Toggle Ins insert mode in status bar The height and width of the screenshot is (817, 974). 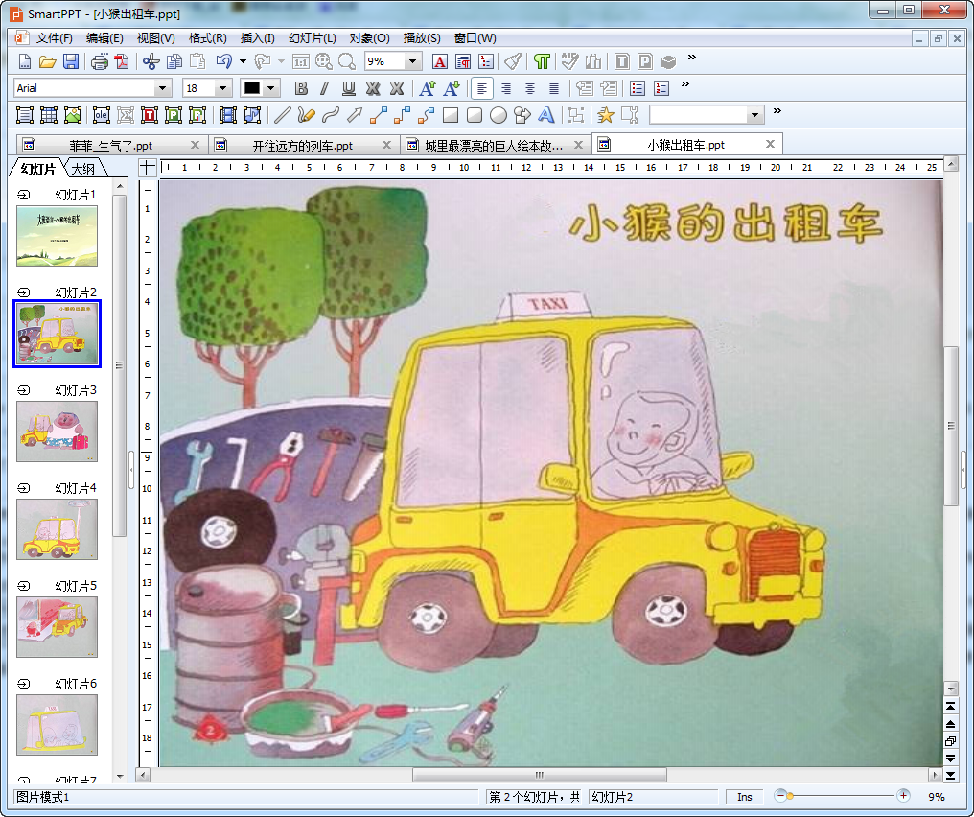click(744, 797)
